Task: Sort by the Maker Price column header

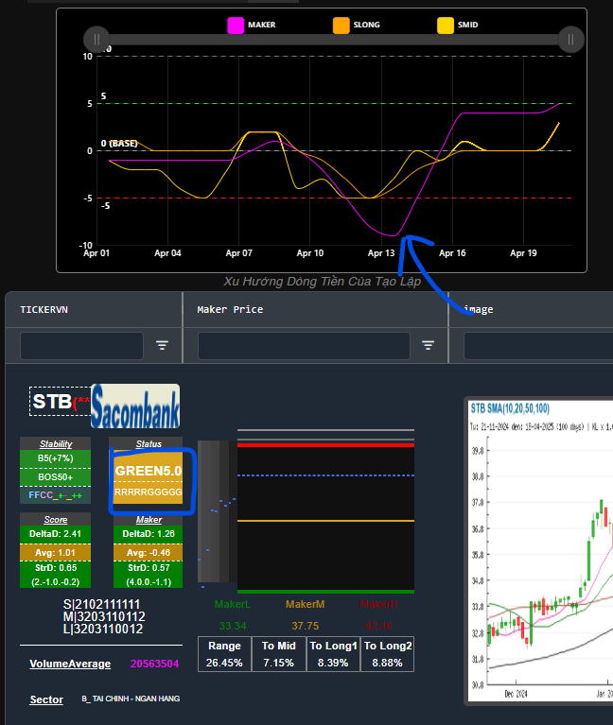Action: pos(230,309)
